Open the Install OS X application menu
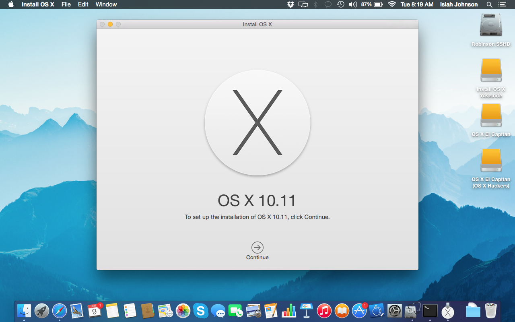 tap(38, 4)
